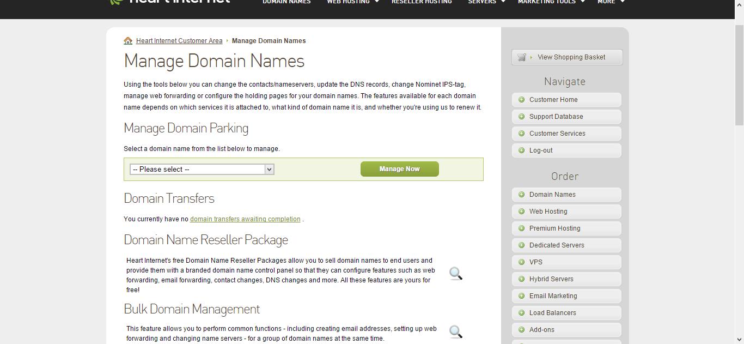
Task: Click the magnifier icon beside Domain Name Reseller Package
Action: click(x=455, y=274)
